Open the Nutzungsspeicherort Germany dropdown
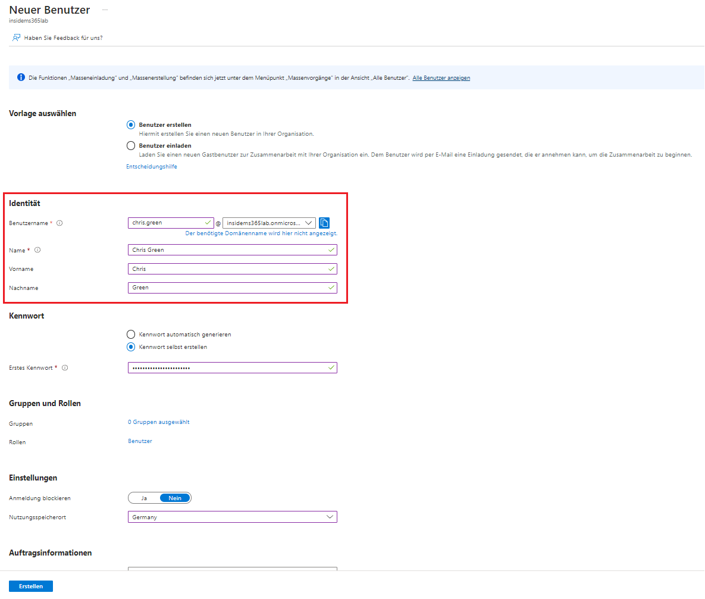 point(232,517)
